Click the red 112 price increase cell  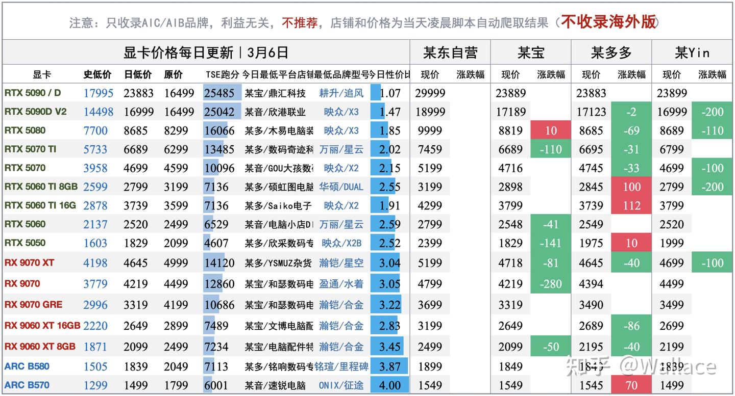tap(631, 206)
